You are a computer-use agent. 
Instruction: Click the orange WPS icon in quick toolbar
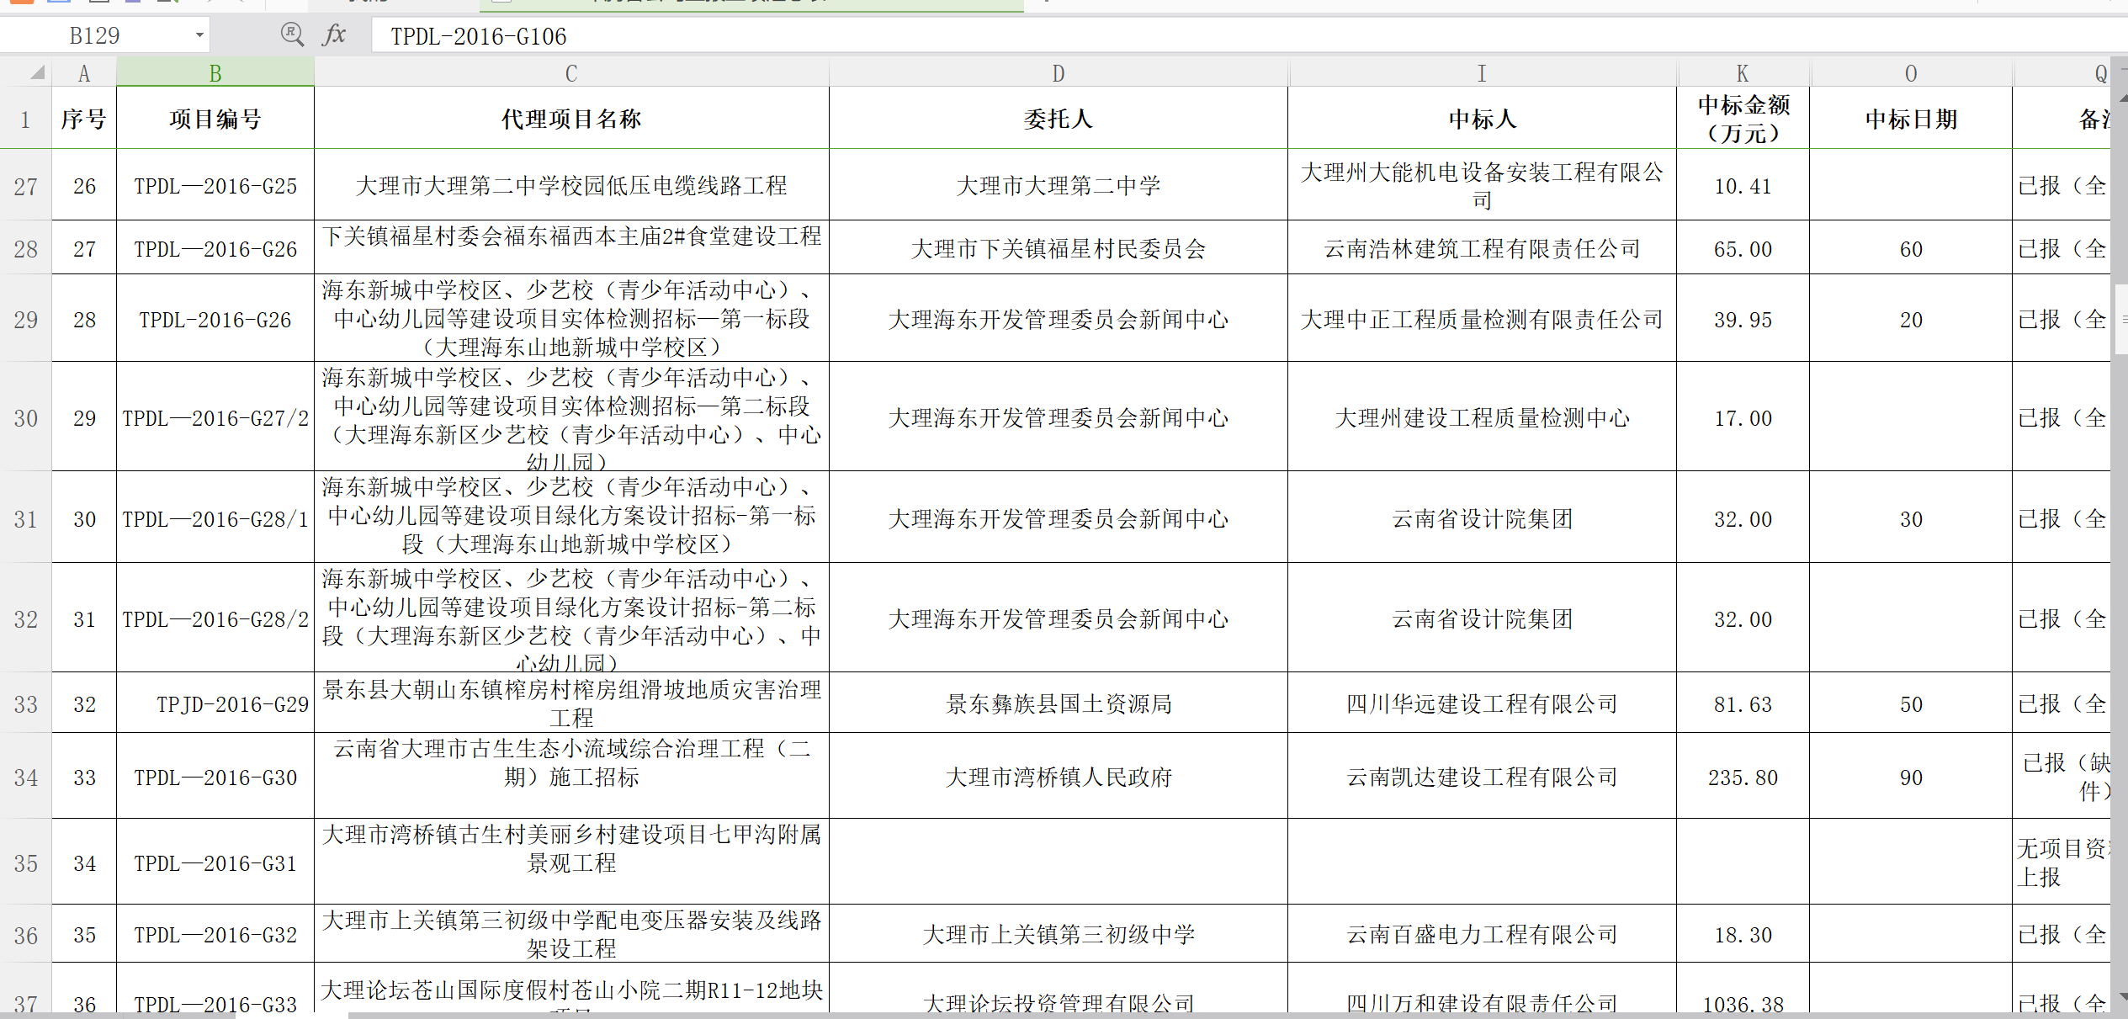pos(22,3)
